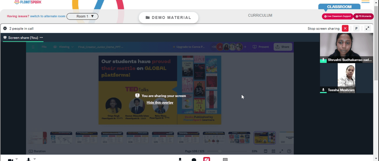Expand call to fullscreen
Screen dimensions: 379x161
[x=367, y=28]
